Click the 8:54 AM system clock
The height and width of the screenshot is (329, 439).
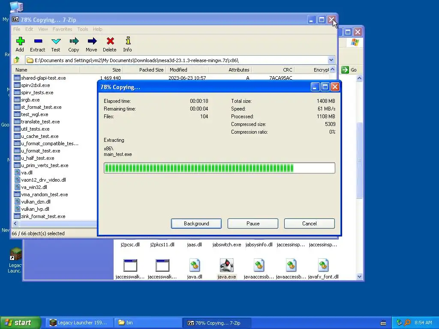pos(423,323)
